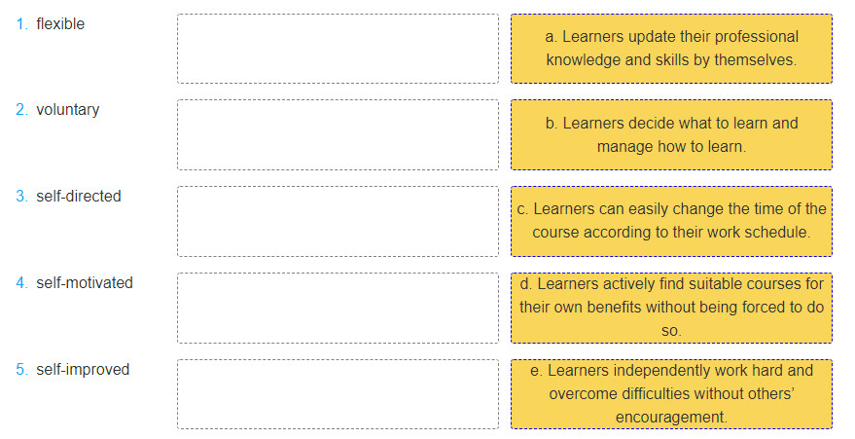
Task: Click the blue number 1 label
Action: coord(21,24)
